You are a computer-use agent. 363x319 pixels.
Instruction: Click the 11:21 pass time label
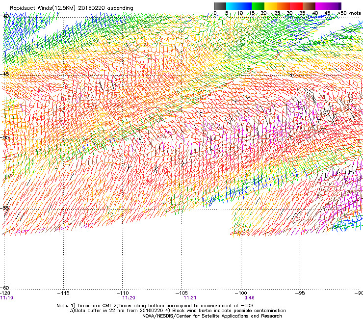(x=190, y=298)
